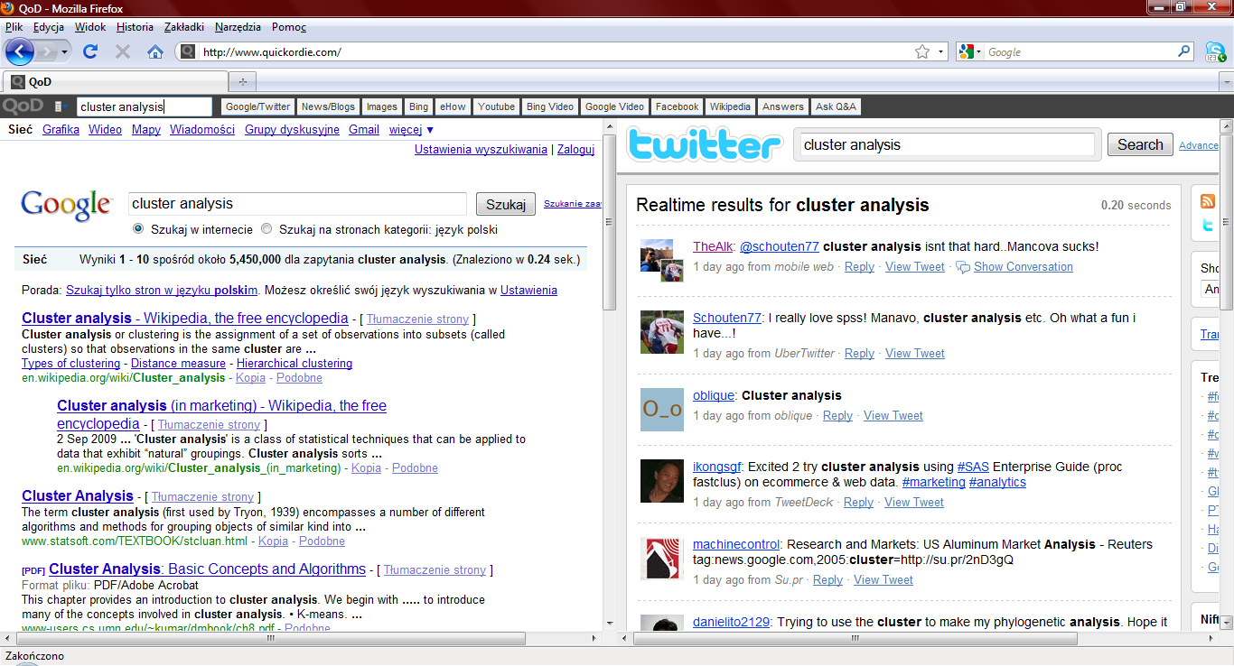Click the Forward navigation arrow
1234x666 pixels.
point(47,51)
